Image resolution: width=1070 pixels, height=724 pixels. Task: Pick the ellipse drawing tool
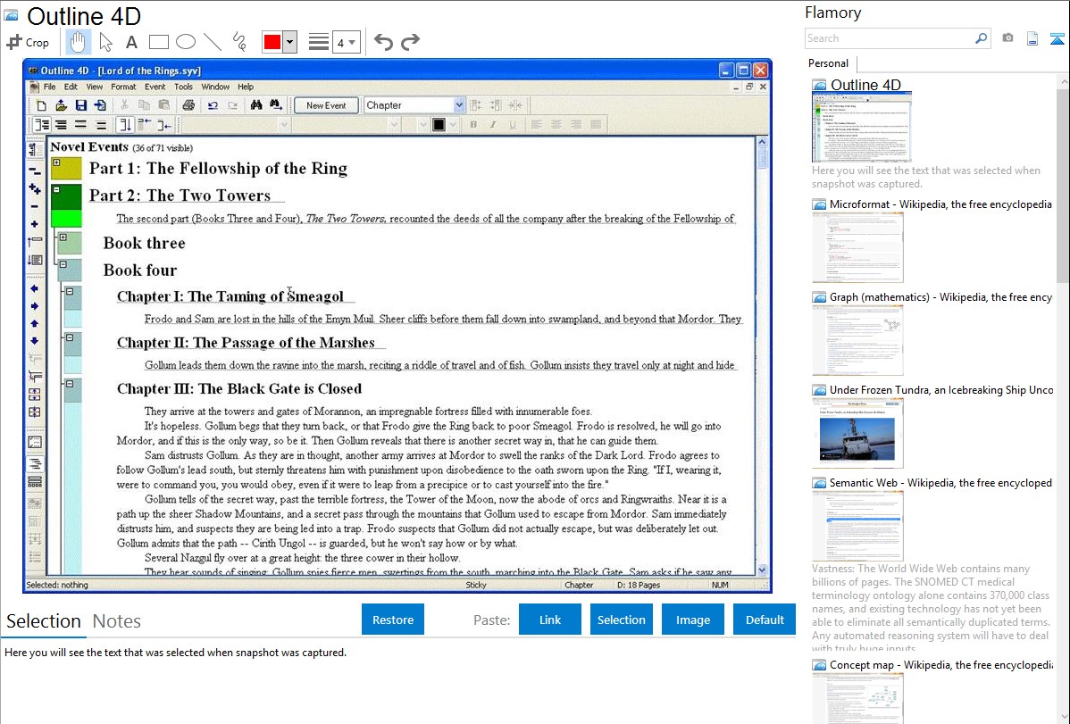click(186, 42)
